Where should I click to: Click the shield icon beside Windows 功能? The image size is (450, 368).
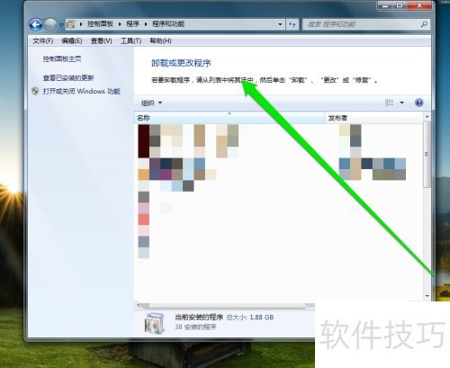click(35, 91)
